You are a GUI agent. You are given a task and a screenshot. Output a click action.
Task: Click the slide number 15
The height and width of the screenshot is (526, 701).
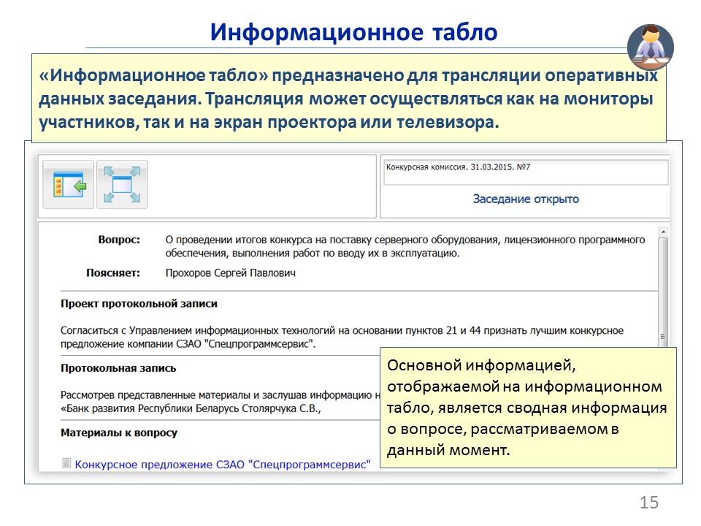coord(649,503)
